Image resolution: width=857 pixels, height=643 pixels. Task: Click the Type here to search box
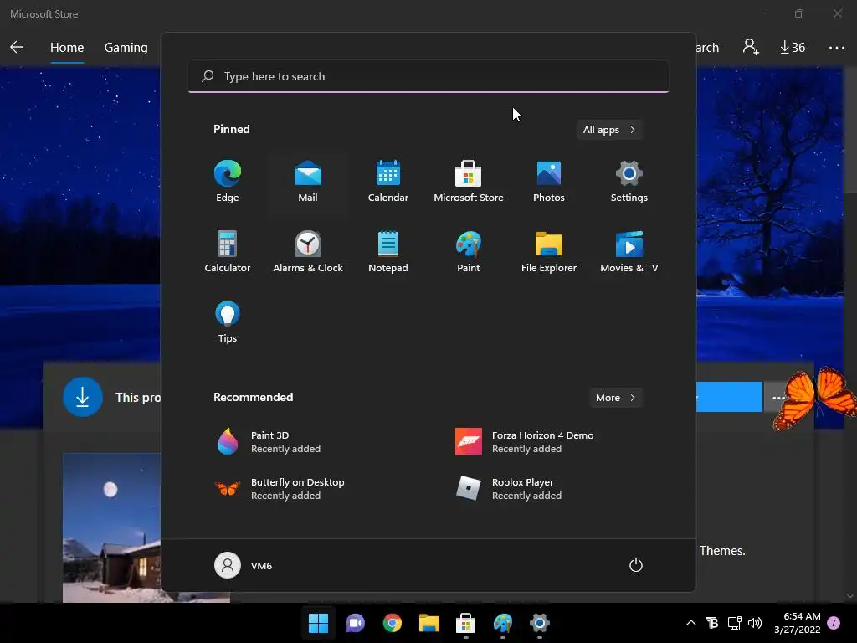pyautogui.click(x=428, y=76)
